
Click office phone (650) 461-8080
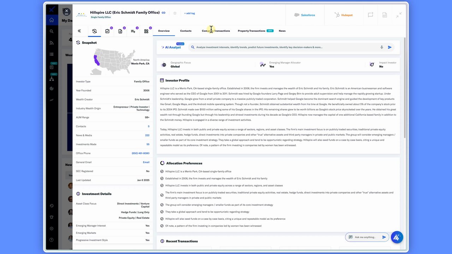(141, 153)
